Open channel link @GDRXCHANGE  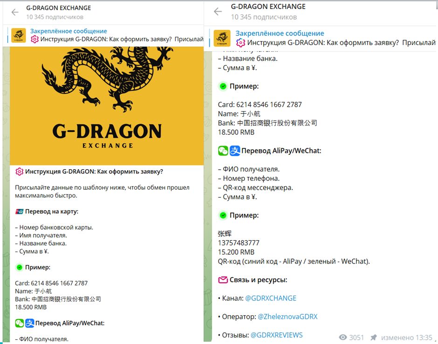[x=270, y=298]
